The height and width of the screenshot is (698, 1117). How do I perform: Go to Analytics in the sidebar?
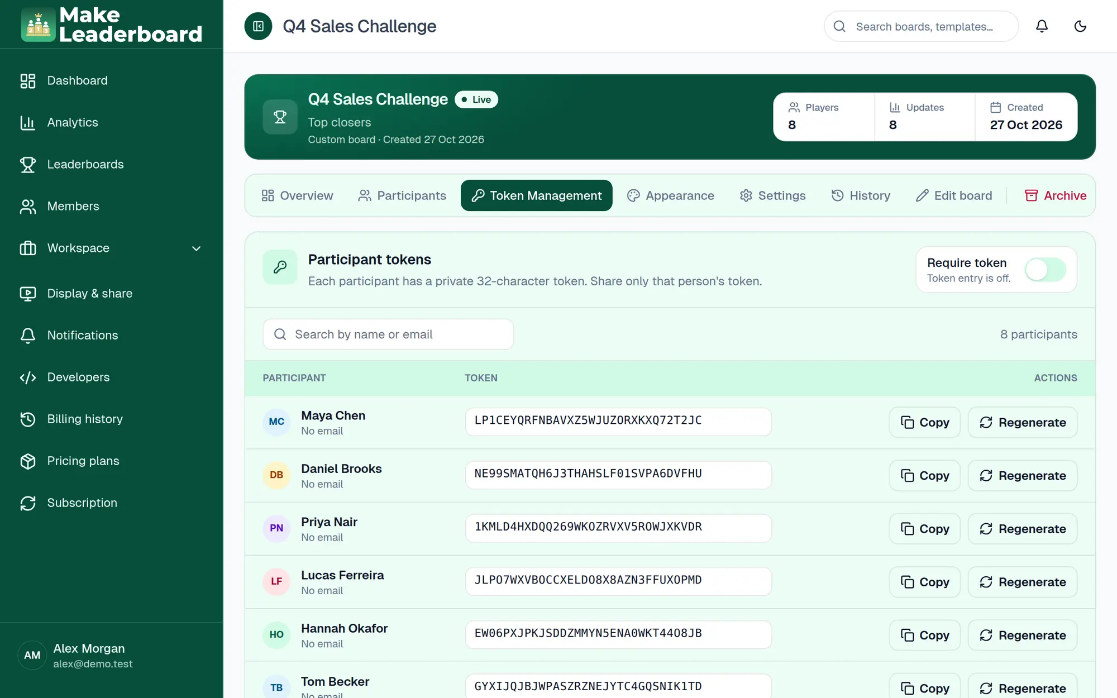click(x=112, y=122)
